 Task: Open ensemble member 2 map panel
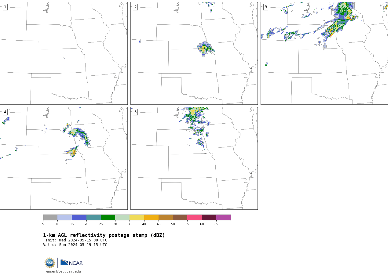194,53
